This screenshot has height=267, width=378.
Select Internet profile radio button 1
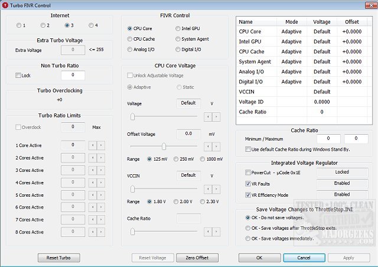click(x=19, y=25)
